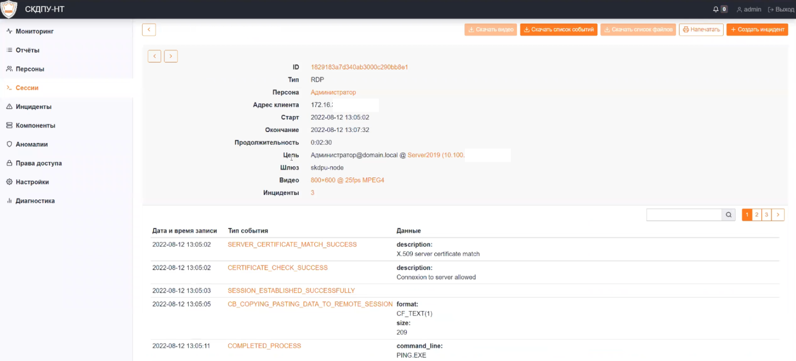Open SESSION_ESTABLISHED_SUCCESSFULLY event type
This screenshot has height=361, width=796.
coord(291,291)
